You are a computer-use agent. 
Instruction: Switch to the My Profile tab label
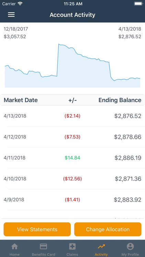130,254
